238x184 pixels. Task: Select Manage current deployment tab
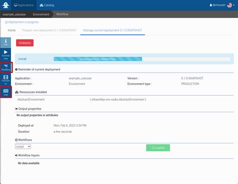point(112,30)
